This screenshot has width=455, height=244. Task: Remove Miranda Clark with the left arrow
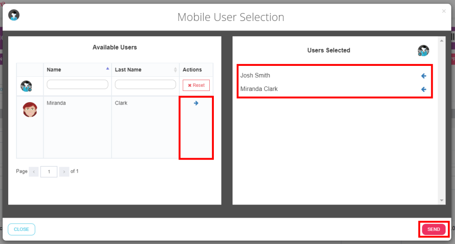pos(424,90)
